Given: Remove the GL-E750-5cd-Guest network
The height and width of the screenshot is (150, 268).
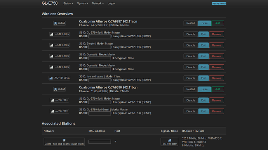Looking at the screenshot, I should [x=217, y=111].
